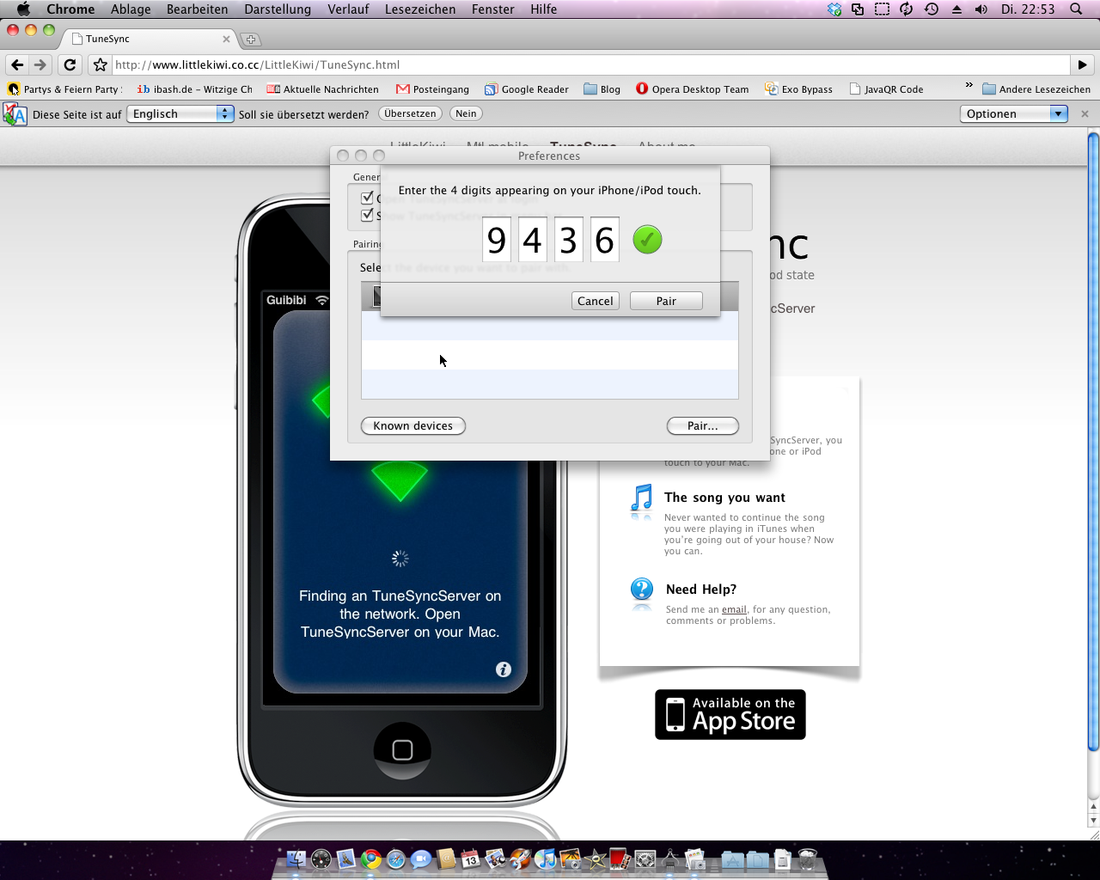The image size is (1100, 880).
Task: Open the Chrome application menu
Action: (x=70, y=9)
